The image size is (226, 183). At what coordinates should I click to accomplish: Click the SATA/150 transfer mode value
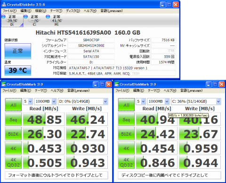coord(91,57)
